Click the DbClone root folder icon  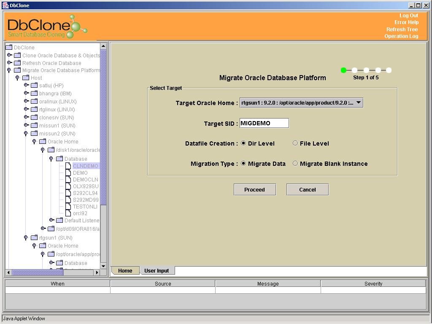point(9,47)
